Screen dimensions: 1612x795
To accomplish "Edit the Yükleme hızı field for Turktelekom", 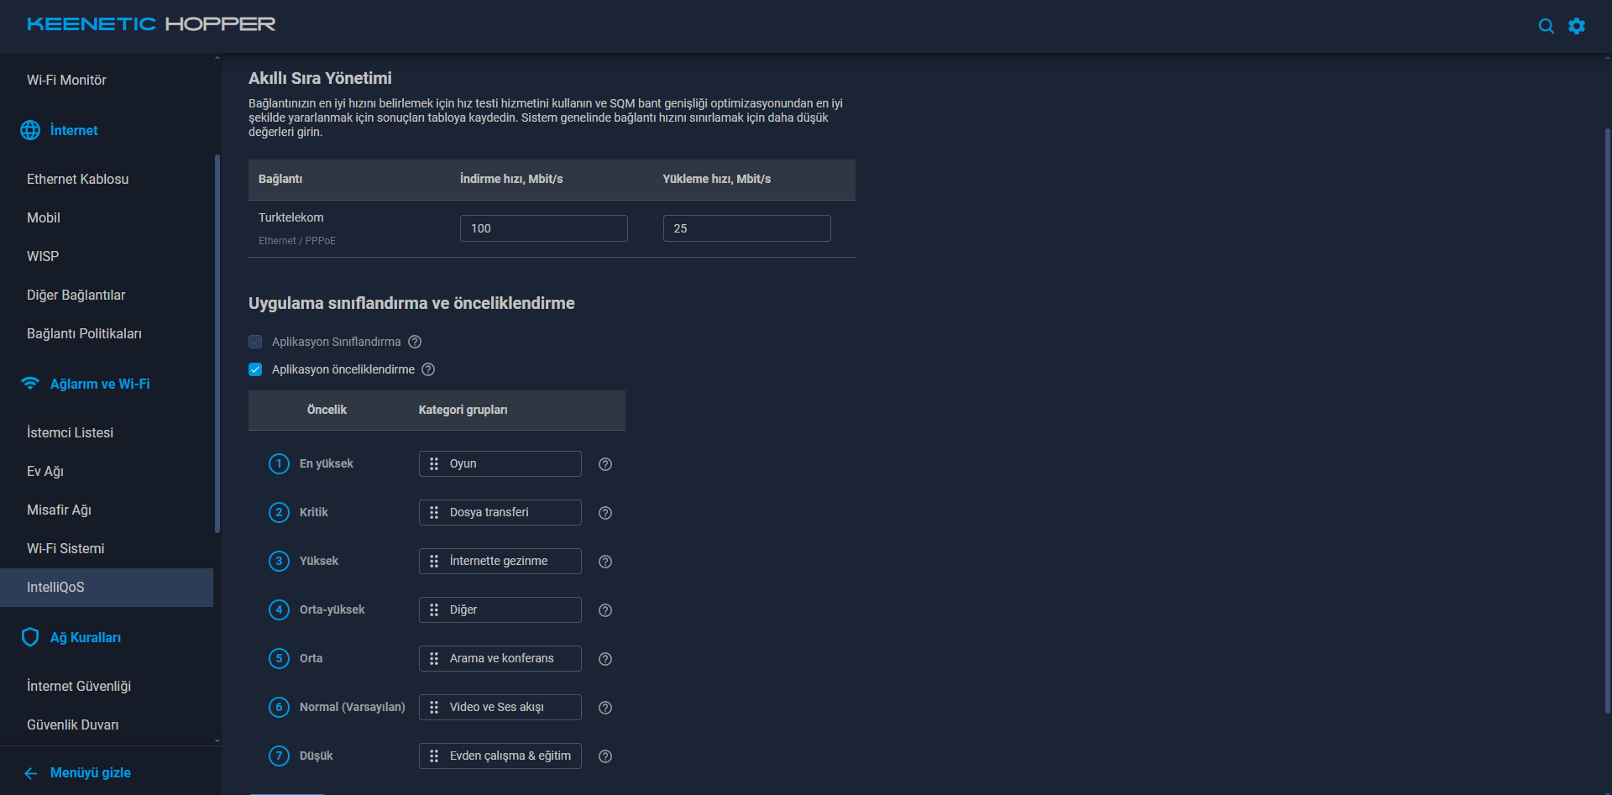I will 747,228.
